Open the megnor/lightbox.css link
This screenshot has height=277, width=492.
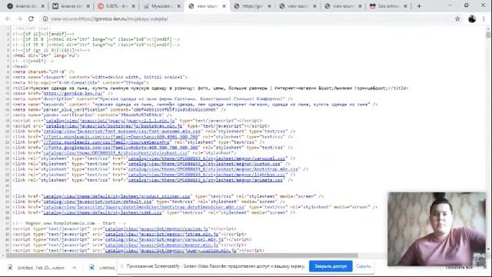click(x=207, y=175)
